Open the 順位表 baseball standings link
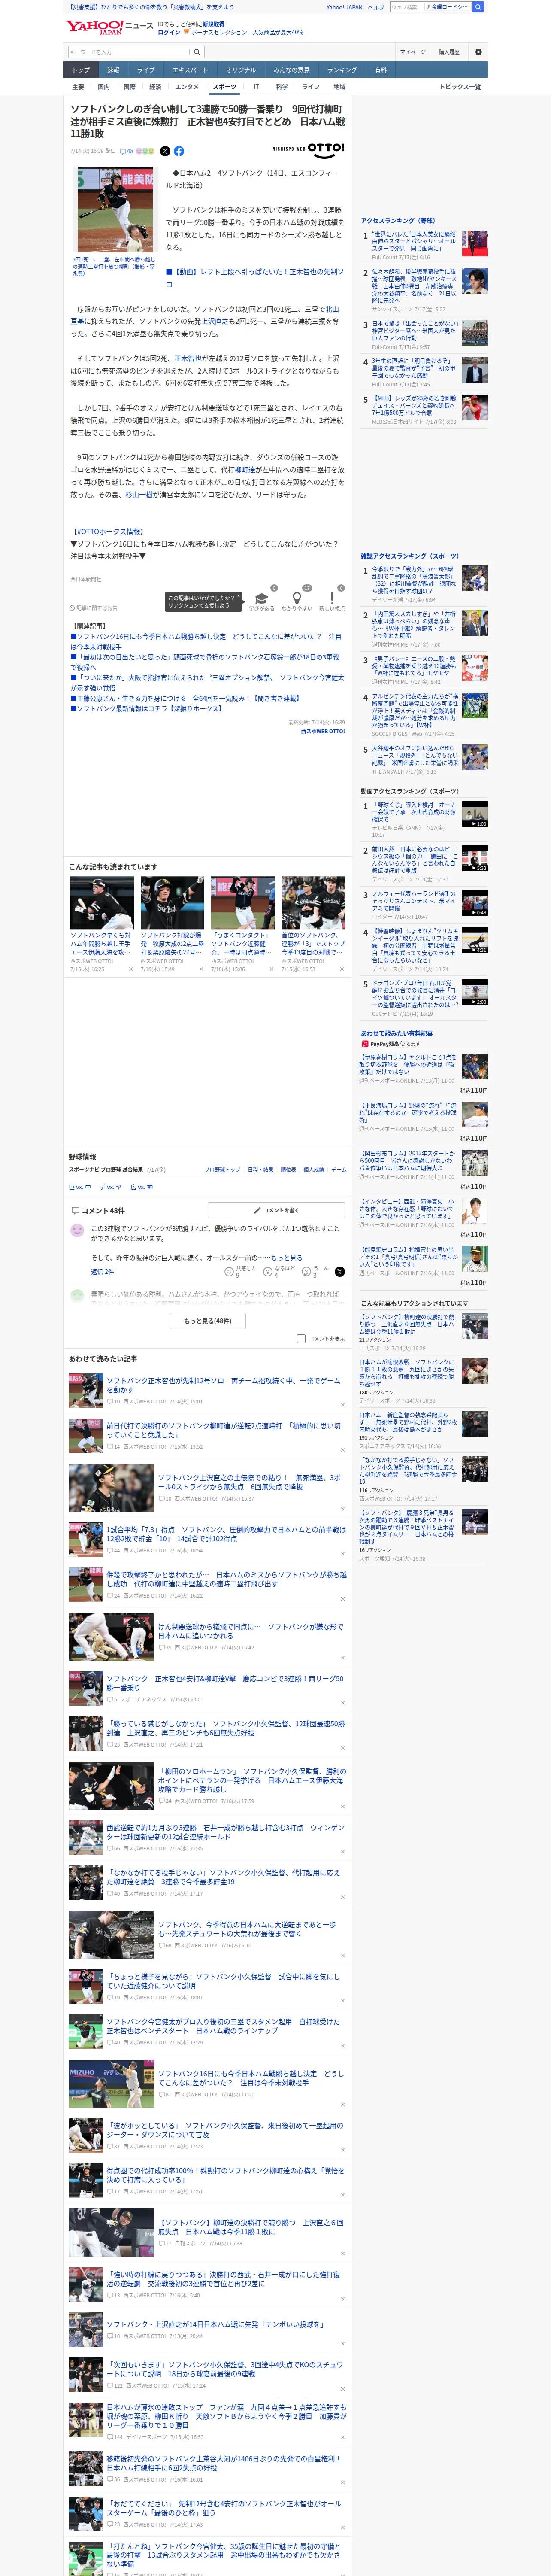Screen dimensions: 551x2576 288,1169
